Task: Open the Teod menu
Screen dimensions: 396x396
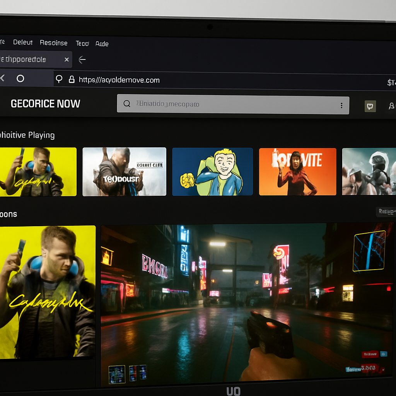Action: (x=82, y=43)
